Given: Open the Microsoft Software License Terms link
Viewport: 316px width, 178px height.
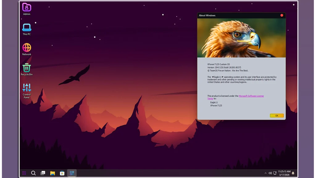Looking at the screenshot, I should [x=251, y=96].
